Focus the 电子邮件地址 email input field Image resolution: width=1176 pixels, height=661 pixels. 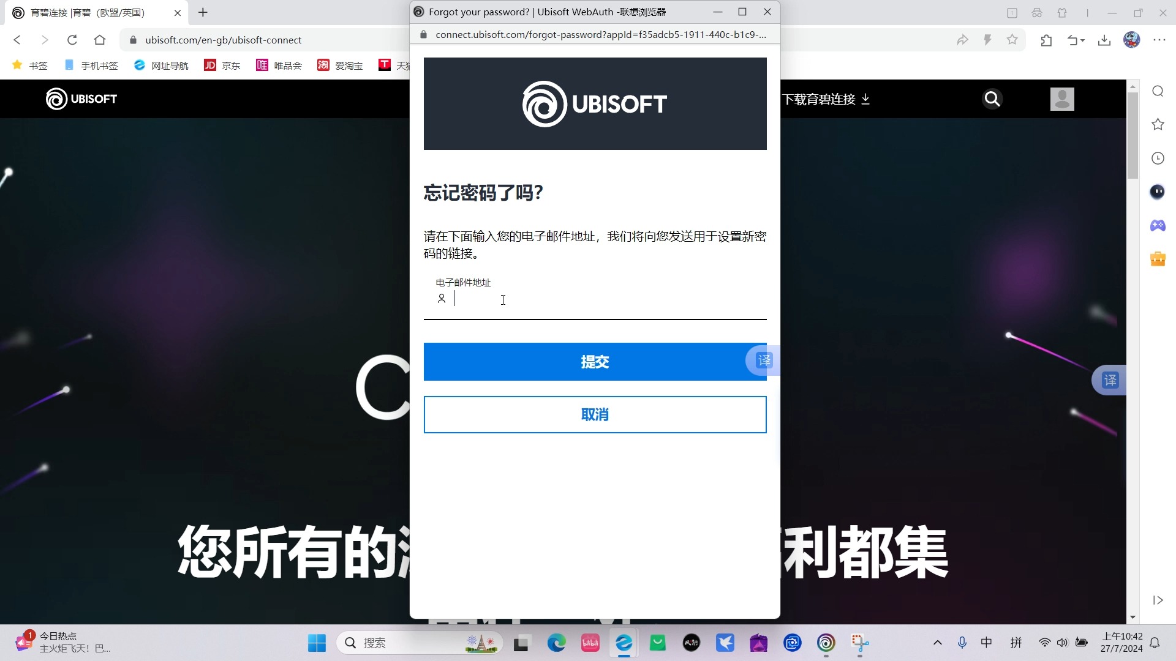pos(595,299)
